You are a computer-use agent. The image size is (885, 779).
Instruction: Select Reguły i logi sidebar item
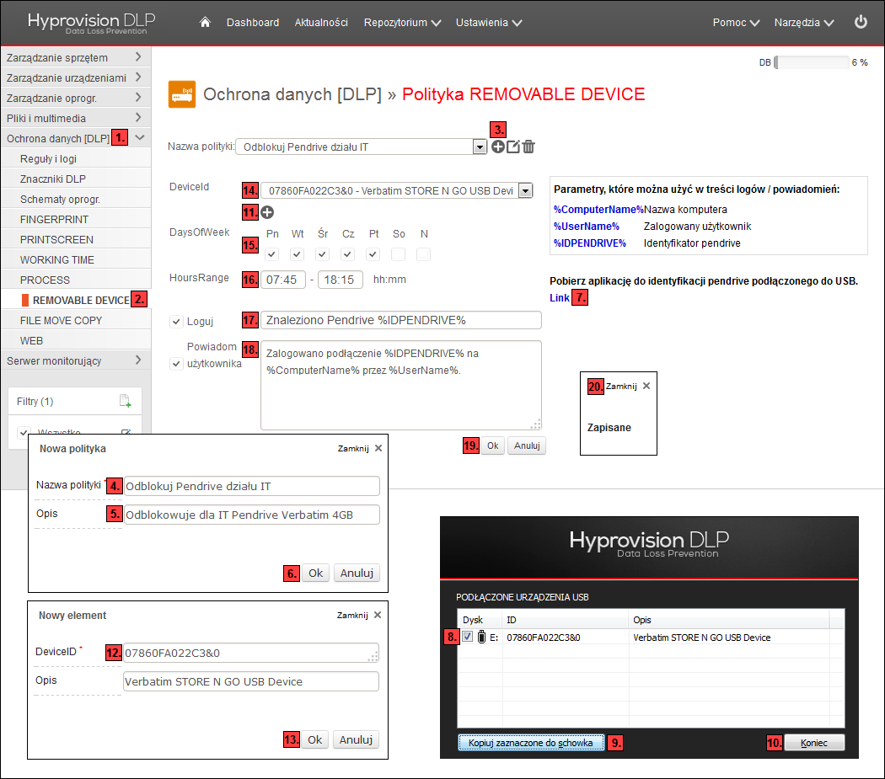(x=76, y=159)
